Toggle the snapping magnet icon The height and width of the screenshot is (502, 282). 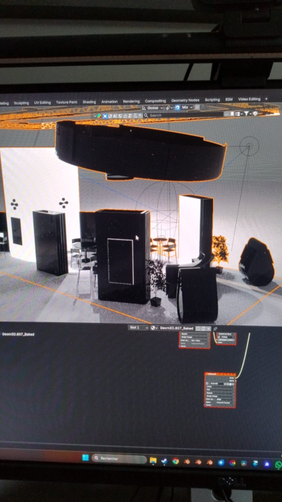click(x=178, y=107)
